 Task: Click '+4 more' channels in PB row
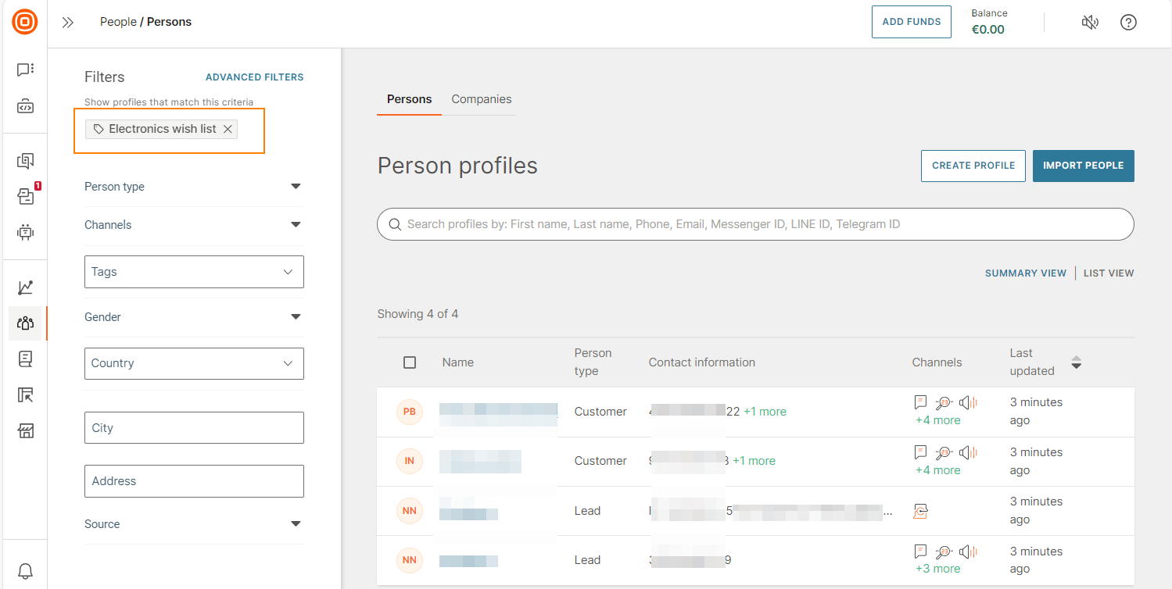point(938,420)
